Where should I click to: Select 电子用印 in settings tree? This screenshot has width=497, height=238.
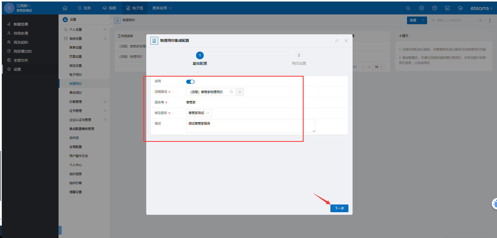[x=76, y=75]
